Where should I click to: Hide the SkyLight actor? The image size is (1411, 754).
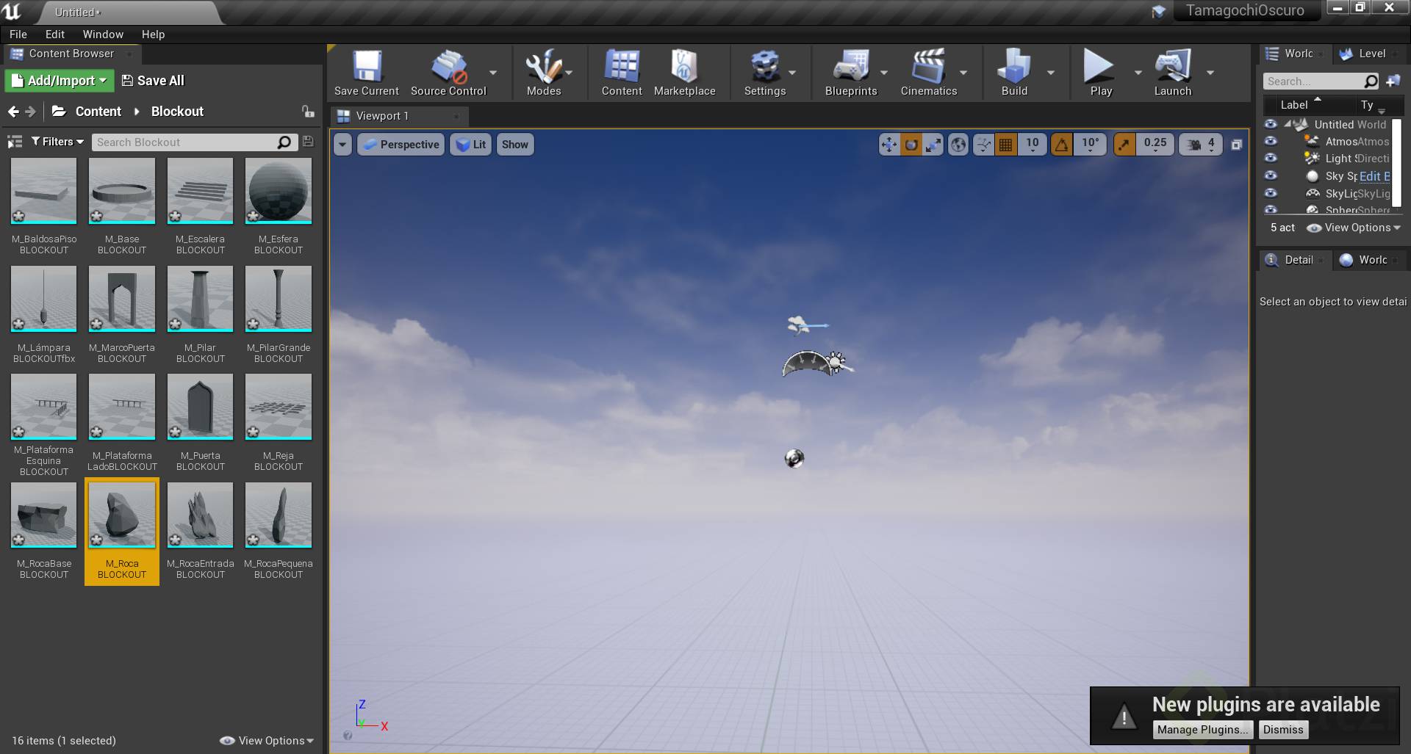tap(1271, 193)
